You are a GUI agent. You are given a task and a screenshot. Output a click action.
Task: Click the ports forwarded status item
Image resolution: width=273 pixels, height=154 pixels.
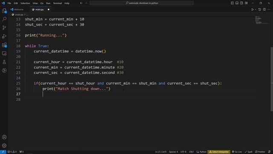(22, 152)
